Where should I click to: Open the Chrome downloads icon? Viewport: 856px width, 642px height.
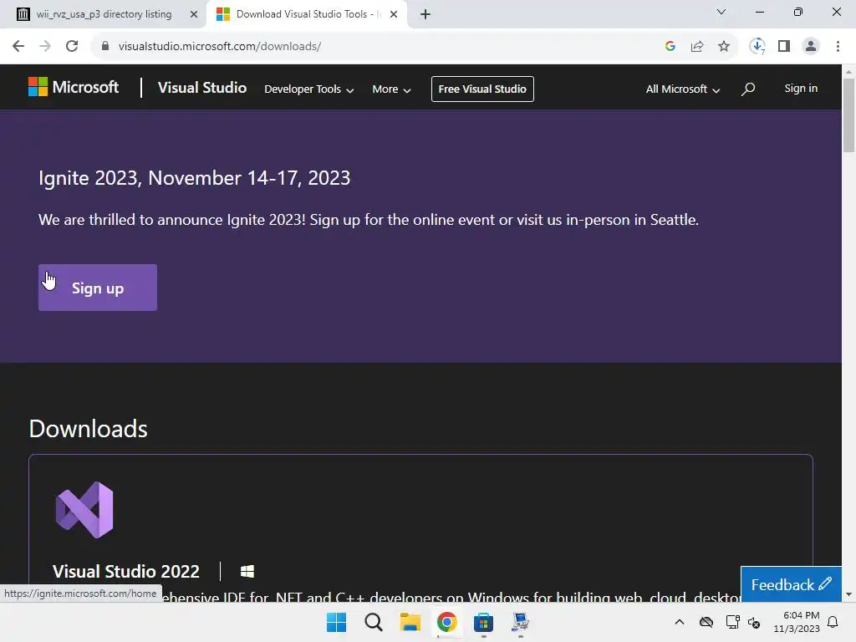pyautogui.click(x=757, y=47)
